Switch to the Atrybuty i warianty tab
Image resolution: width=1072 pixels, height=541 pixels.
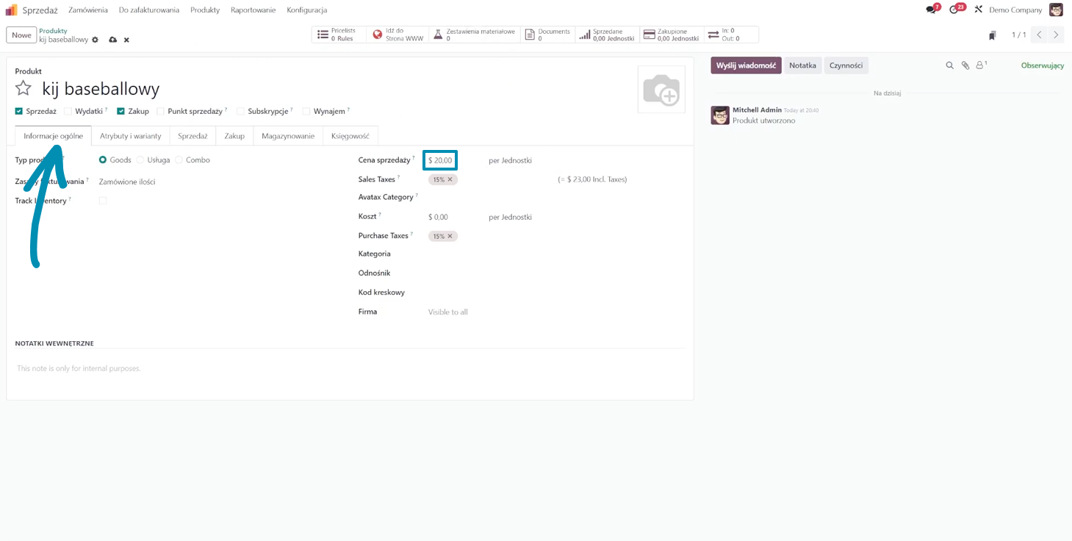coord(130,136)
